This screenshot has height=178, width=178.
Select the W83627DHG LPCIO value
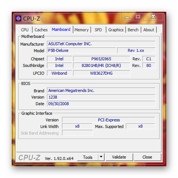[101, 73]
